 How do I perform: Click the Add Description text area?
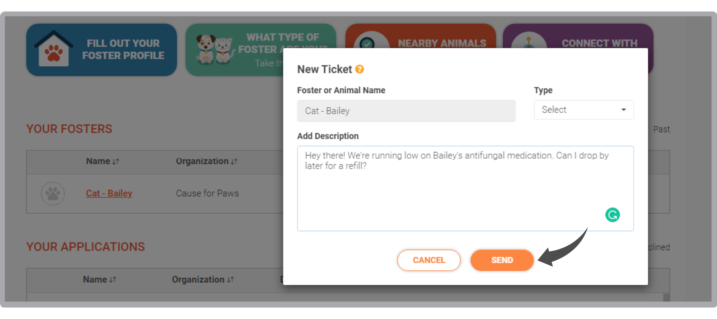point(465,188)
